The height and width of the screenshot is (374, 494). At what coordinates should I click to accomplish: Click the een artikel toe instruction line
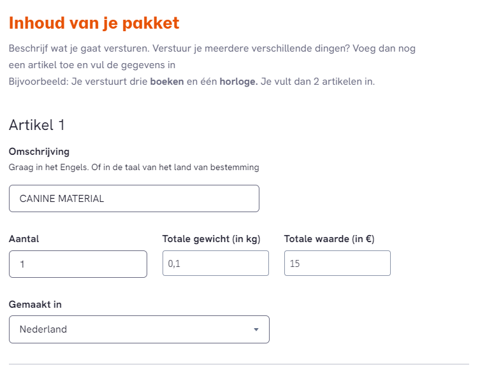(92, 65)
